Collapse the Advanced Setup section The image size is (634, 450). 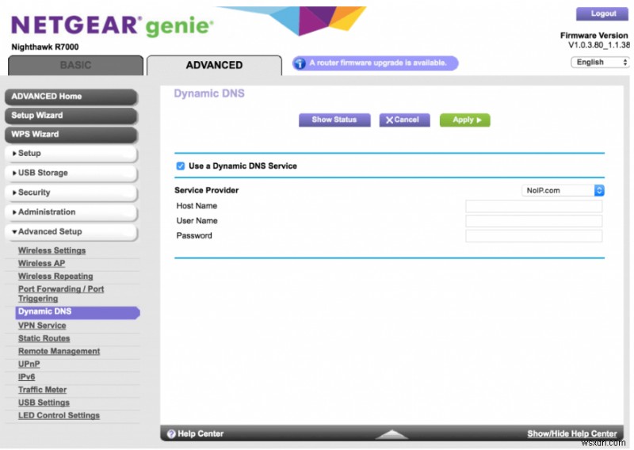click(x=71, y=232)
